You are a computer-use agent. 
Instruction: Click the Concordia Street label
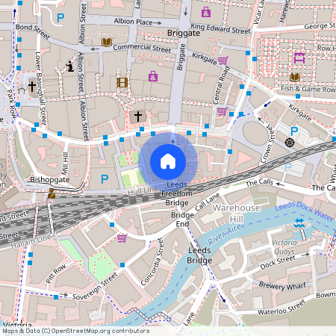tap(152, 262)
